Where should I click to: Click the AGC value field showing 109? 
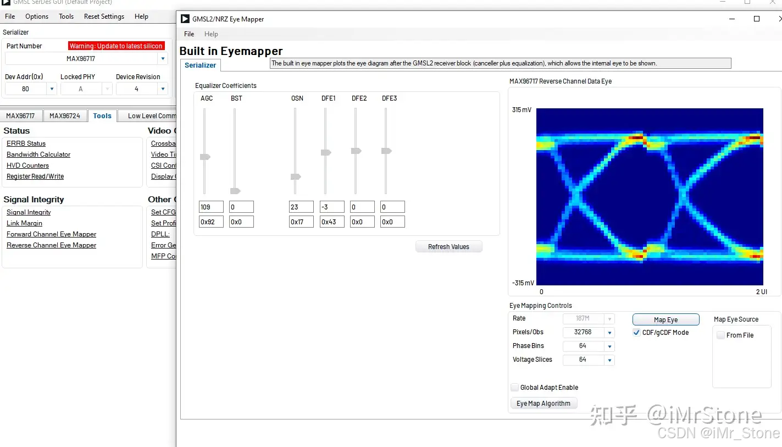point(211,207)
